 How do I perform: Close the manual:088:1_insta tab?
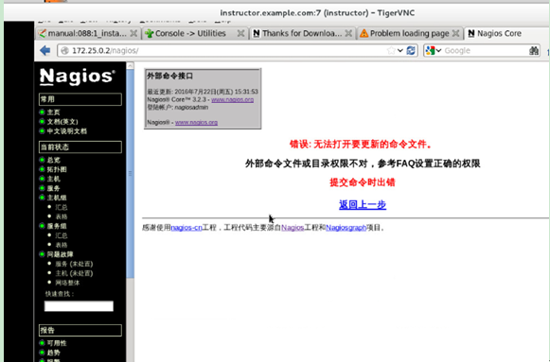point(133,33)
